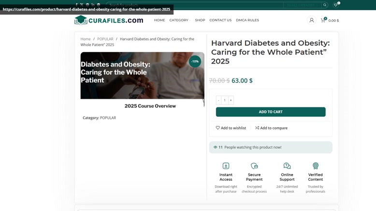
Task: Click the Curafiles logo
Action: [x=109, y=20]
